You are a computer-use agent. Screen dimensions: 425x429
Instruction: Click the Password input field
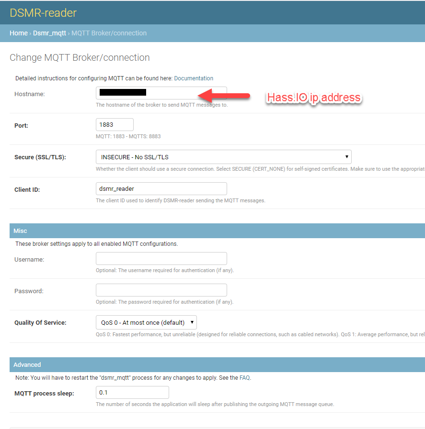pyautogui.click(x=161, y=290)
